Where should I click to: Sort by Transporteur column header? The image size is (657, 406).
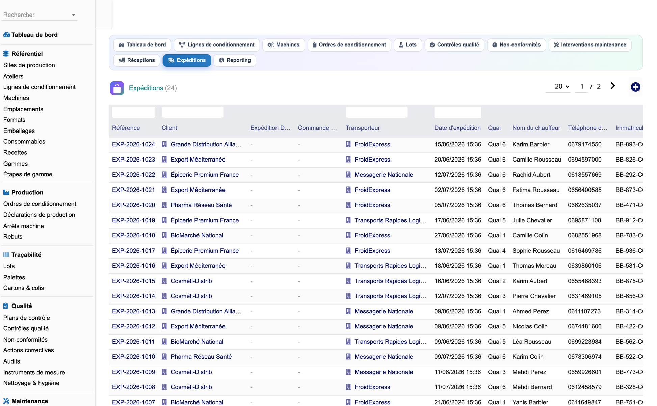pyautogui.click(x=363, y=128)
